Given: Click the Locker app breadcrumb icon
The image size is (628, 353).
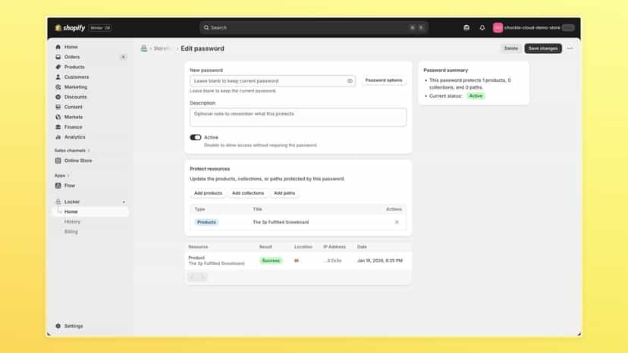Looking at the screenshot, I should 144,48.
